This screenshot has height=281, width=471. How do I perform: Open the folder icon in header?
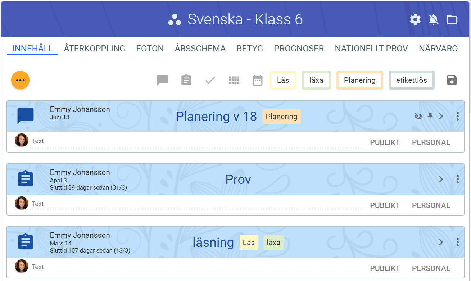[452, 19]
